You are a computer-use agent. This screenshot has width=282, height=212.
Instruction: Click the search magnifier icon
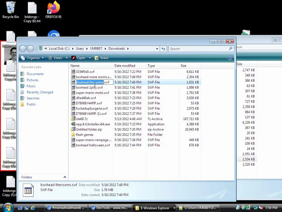point(231,49)
